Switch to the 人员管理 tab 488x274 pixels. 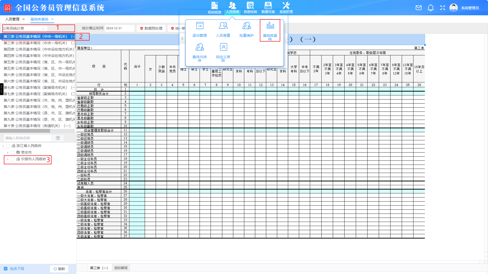point(12,19)
